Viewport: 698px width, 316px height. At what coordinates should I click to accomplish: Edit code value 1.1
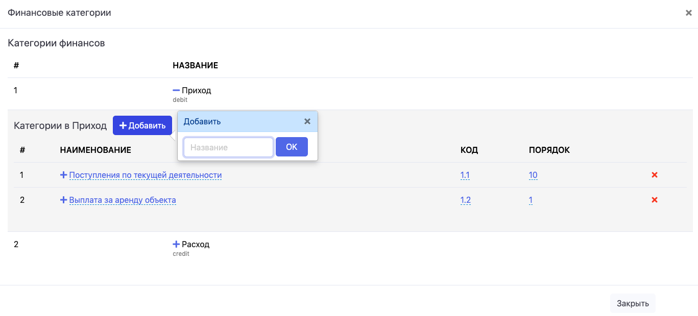[465, 175]
